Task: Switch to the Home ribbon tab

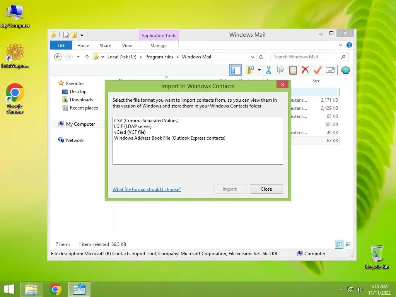Action: [x=83, y=46]
